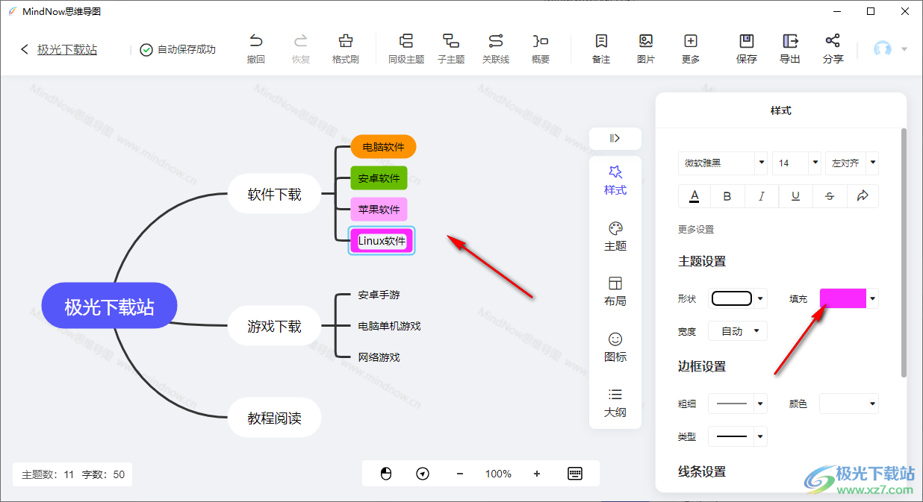Select the central node 极光下载站
923x502 pixels.
(110, 306)
